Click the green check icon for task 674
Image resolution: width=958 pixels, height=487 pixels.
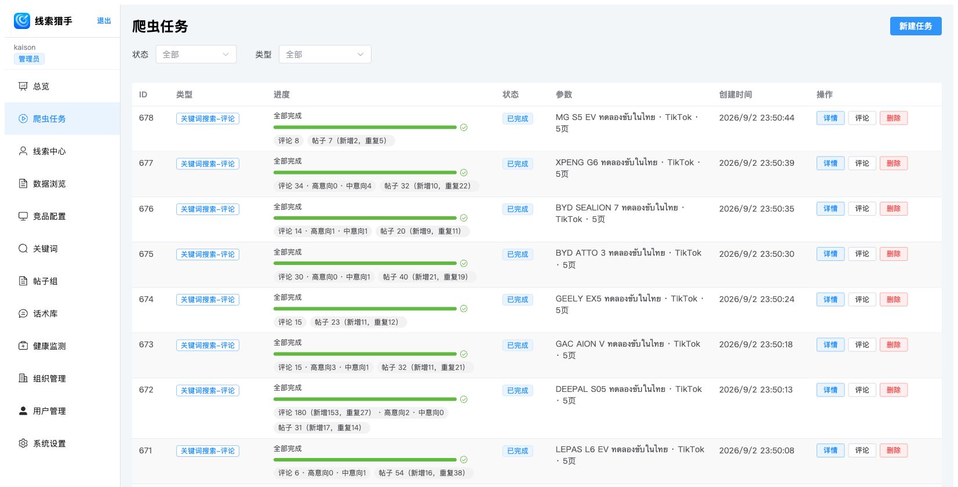point(464,308)
